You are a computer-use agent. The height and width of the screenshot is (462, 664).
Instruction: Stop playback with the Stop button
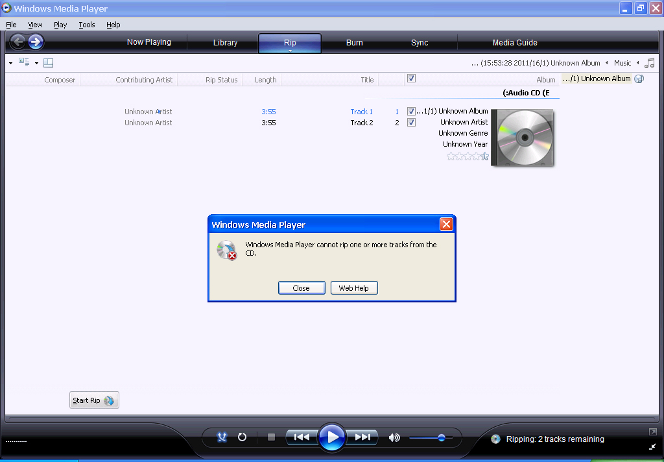click(x=272, y=437)
